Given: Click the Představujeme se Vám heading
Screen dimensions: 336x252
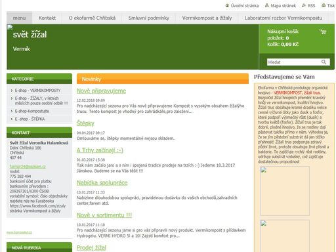Looking at the screenshot, I should pos(284,77).
